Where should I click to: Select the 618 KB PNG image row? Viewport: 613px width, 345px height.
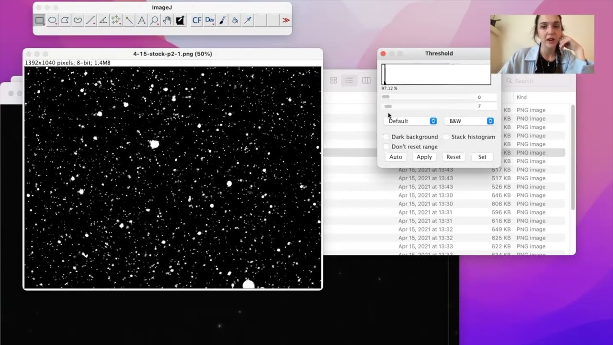pos(444,221)
